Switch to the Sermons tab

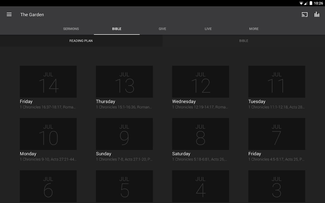coord(71,29)
